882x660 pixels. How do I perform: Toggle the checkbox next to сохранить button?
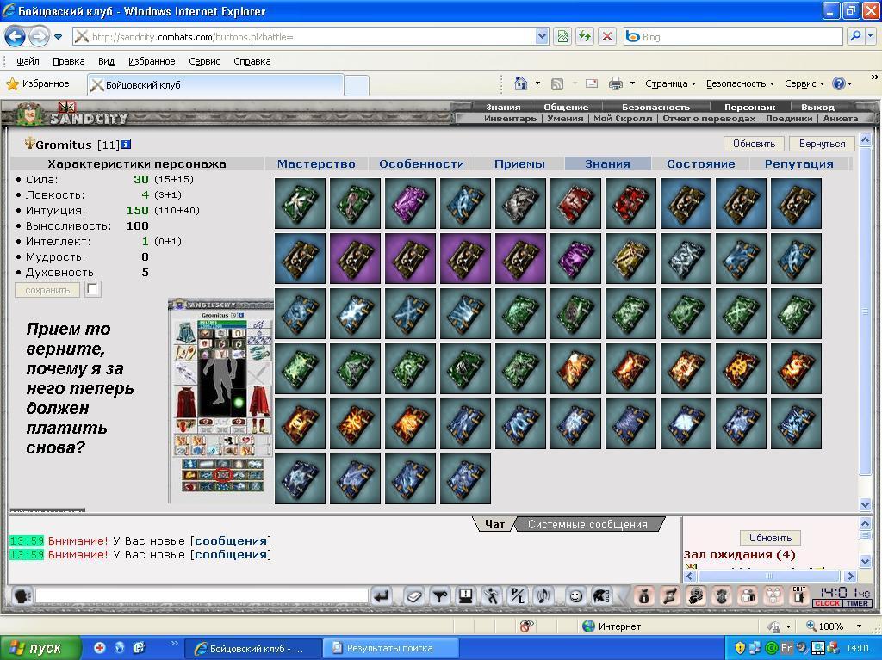(x=93, y=289)
